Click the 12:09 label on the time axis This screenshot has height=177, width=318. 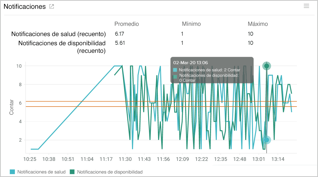(x=182, y=159)
